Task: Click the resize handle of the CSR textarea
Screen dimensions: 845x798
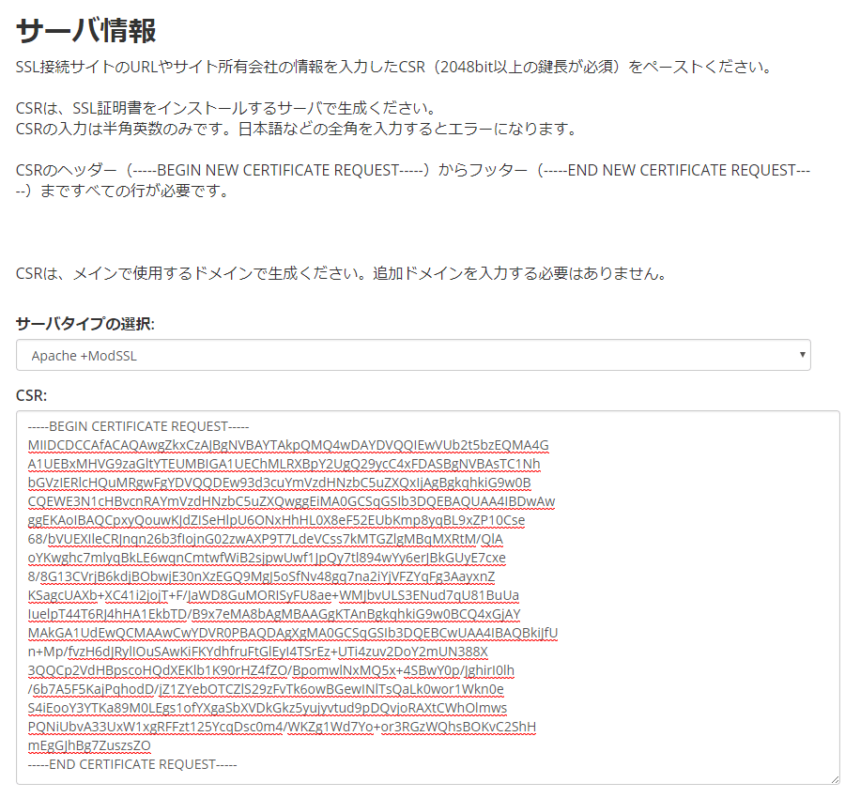Action: click(835, 779)
